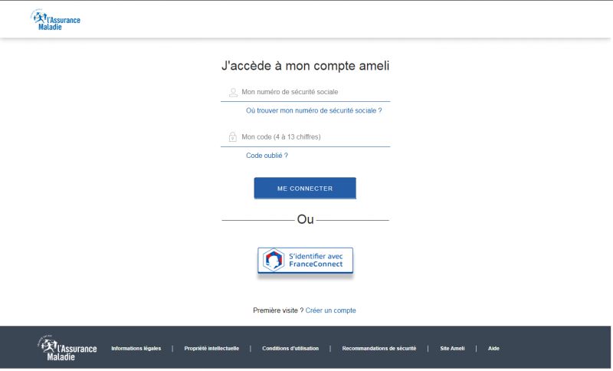Click the Assurance Maladie logo in the header

click(x=55, y=19)
